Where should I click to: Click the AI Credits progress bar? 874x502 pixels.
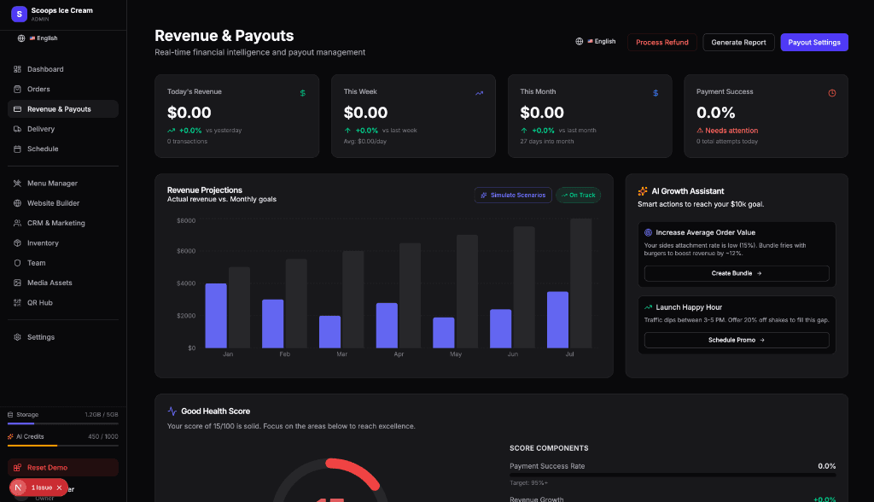[62, 447]
